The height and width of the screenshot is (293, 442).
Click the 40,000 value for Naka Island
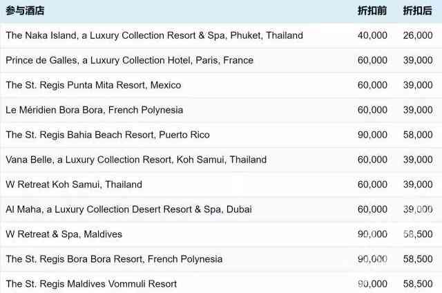[372, 35]
